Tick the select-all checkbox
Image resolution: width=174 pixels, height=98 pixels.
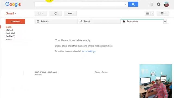39,13
